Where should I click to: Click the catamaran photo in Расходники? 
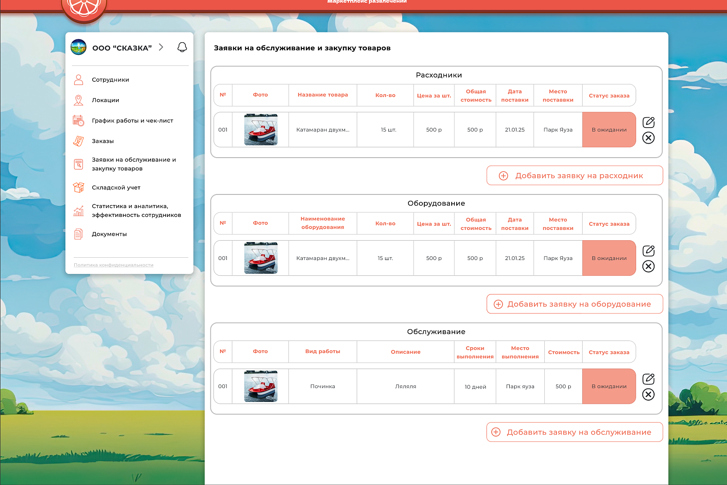pos(260,130)
